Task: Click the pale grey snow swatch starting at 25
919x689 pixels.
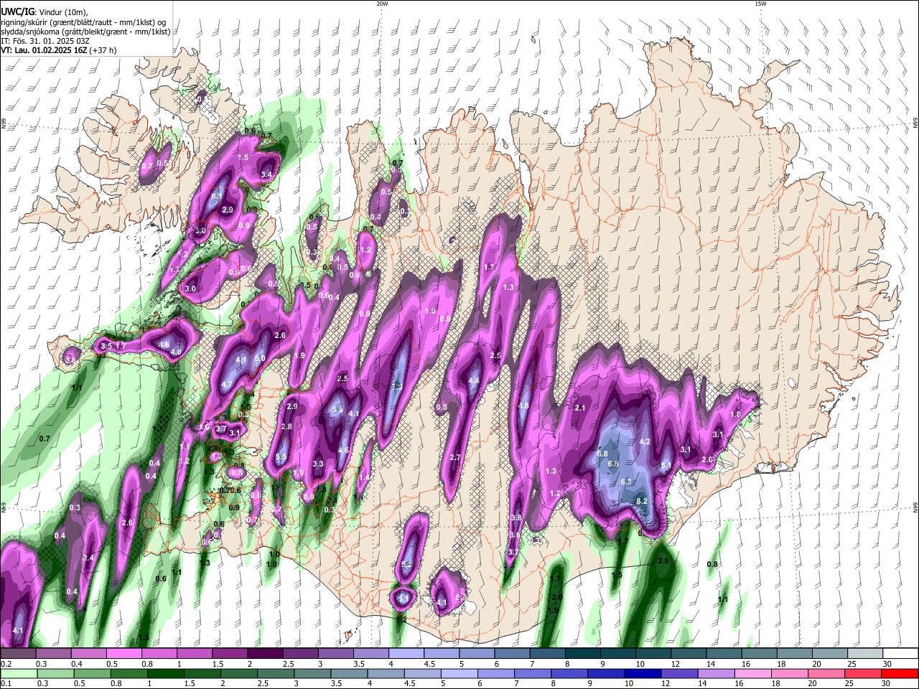Action: pyautogui.click(x=864, y=654)
